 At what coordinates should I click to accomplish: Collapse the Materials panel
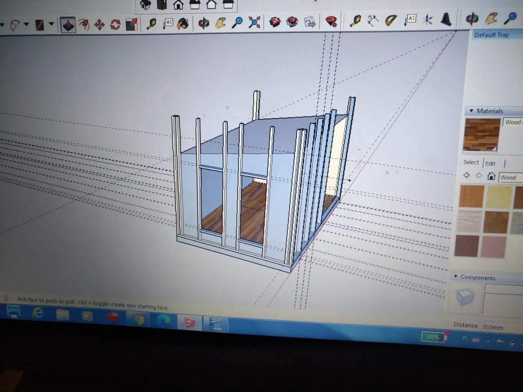coord(471,111)
